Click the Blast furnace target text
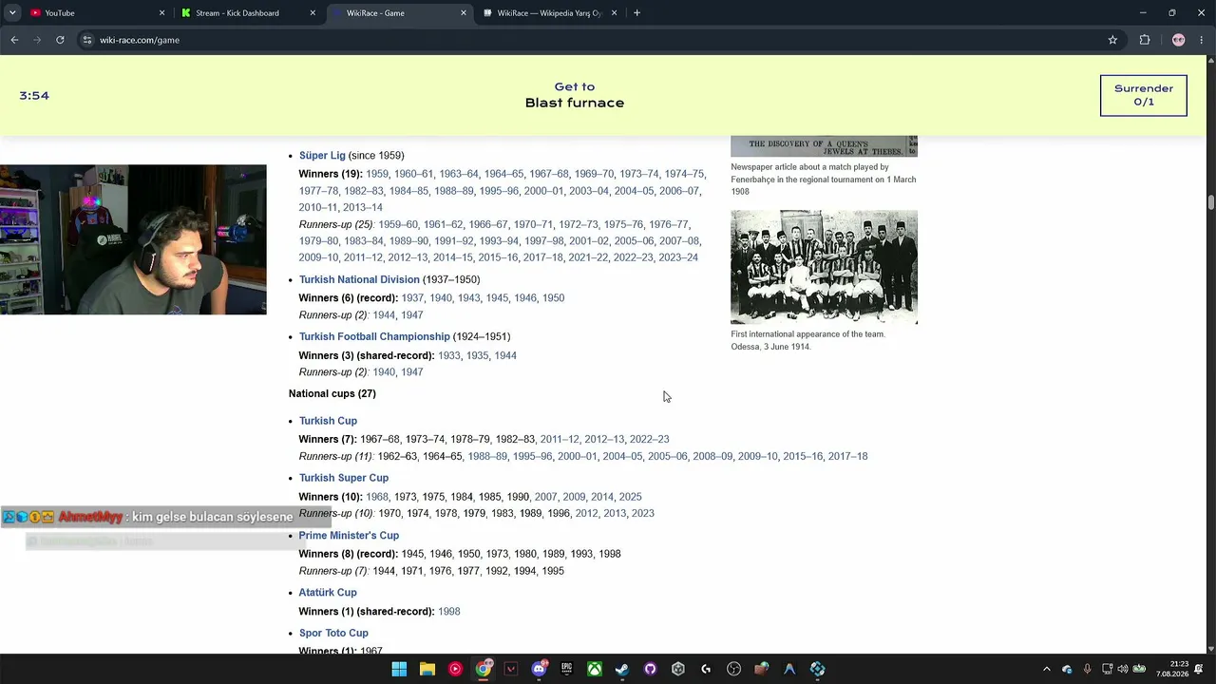 (x=575, y=103)
